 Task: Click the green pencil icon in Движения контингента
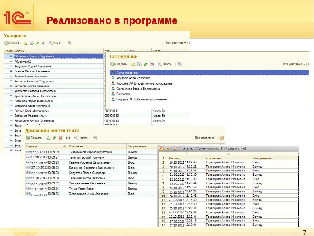(x=54, y=138)
